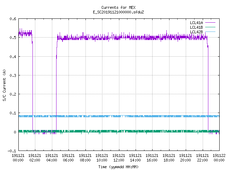Click the LCL41B legend label

(x=196, y=27)
